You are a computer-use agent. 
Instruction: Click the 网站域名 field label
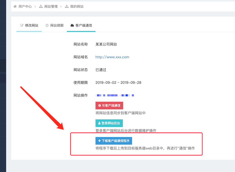click(x=81, y=57)
